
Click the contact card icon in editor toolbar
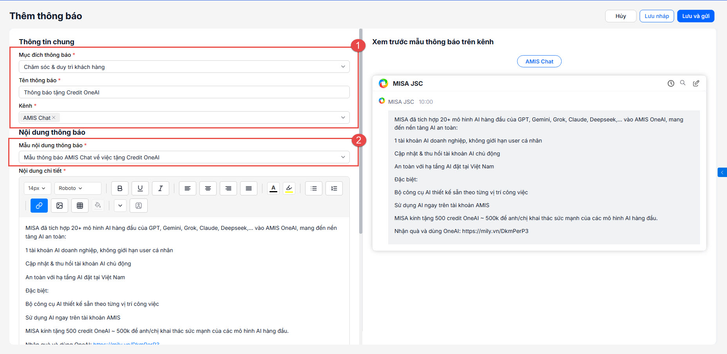[x=139, y=206]
